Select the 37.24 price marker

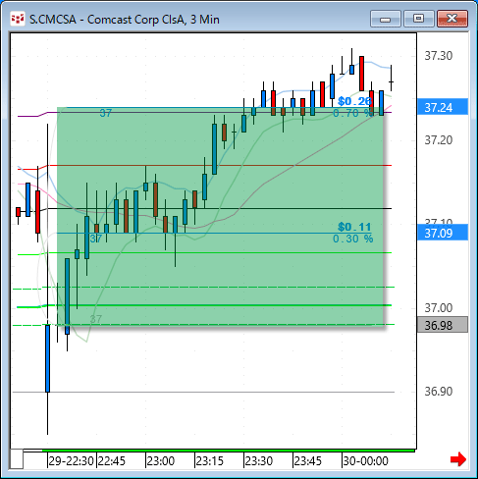coord(443,107)
